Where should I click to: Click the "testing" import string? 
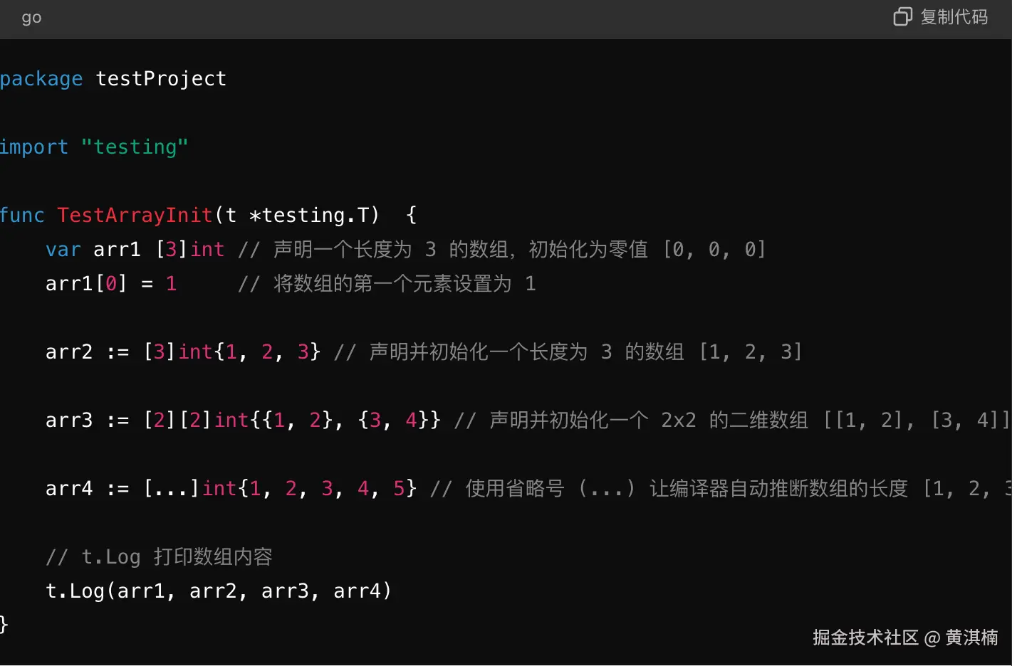tap(135, 147)
